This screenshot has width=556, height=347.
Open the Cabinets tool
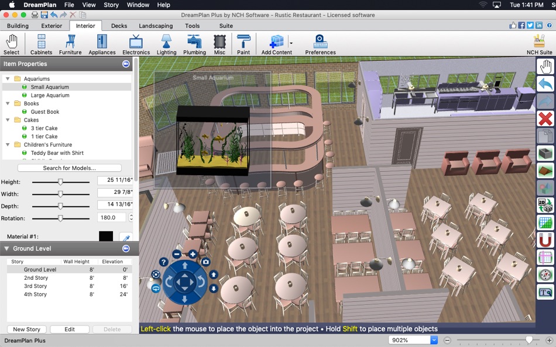click(41, 44)
